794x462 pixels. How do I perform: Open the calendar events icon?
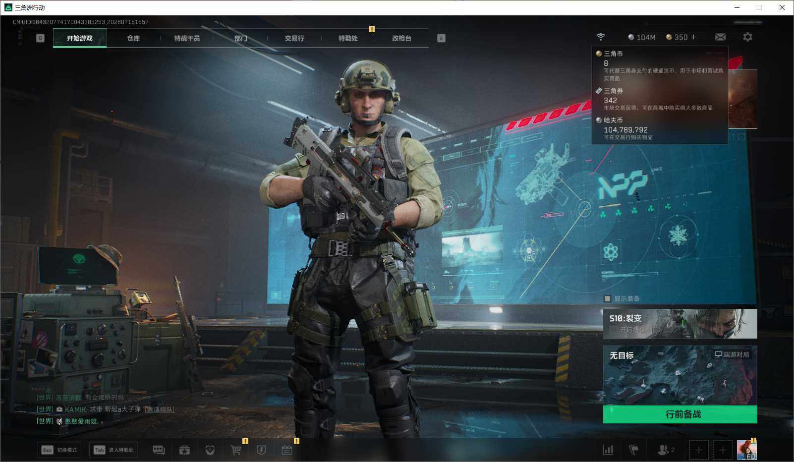[x=287, y=450]
